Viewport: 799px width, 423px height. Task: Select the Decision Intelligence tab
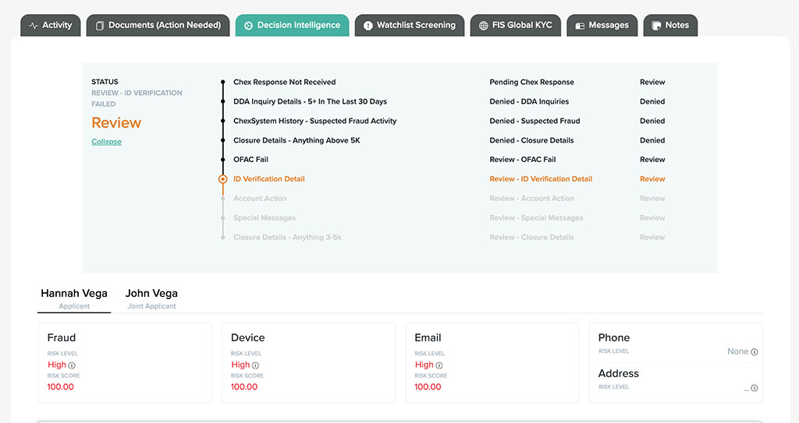pos(292,25)
